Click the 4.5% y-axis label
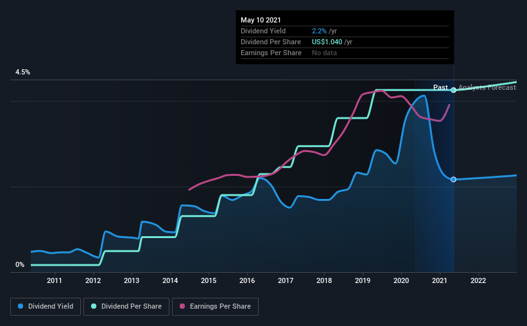 click(x=22, y=73)
